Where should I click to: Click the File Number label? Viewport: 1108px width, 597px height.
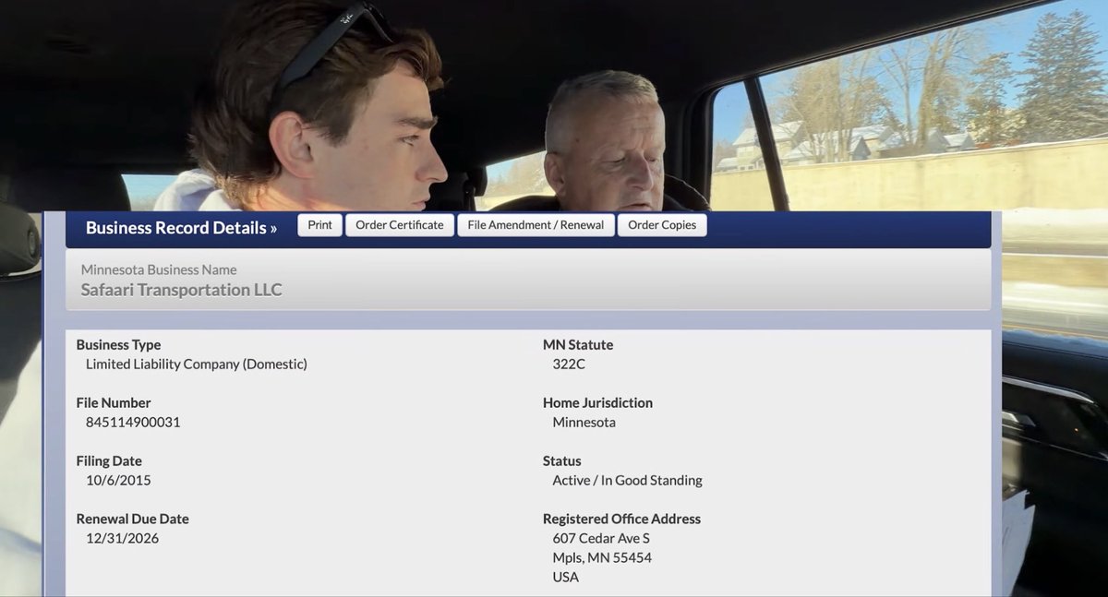(x=114, y=402)
